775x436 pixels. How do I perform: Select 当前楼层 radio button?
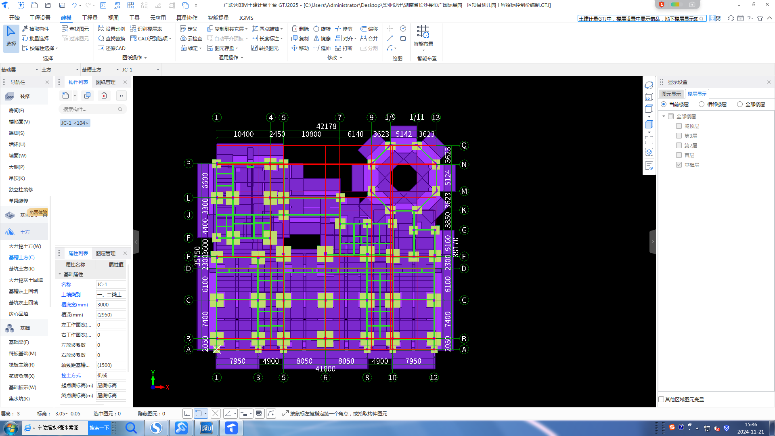[x=664, y=104]
